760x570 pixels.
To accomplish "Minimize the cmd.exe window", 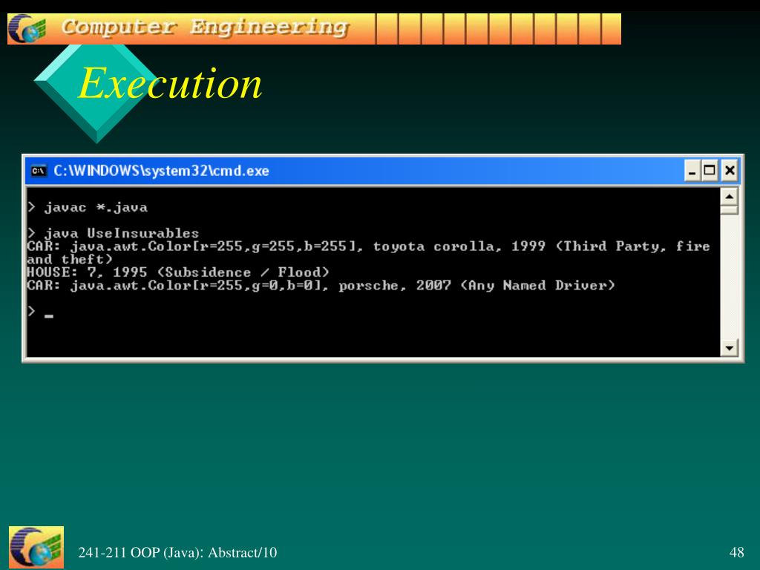I will click(x=692, y=171).
